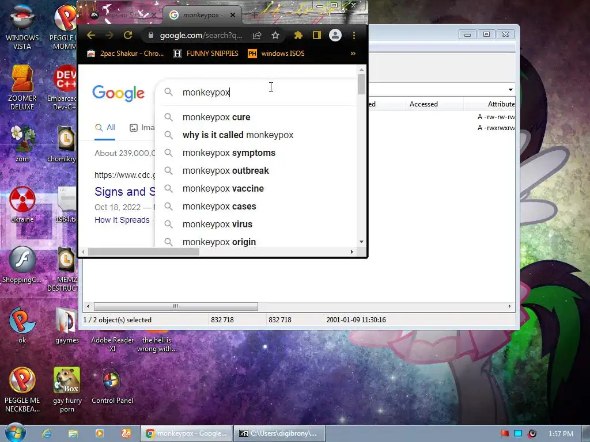This screenshot has height=442, width=590.
Task: Switch to the monkeypox Chrome tab
Action: tap(201, 15)
